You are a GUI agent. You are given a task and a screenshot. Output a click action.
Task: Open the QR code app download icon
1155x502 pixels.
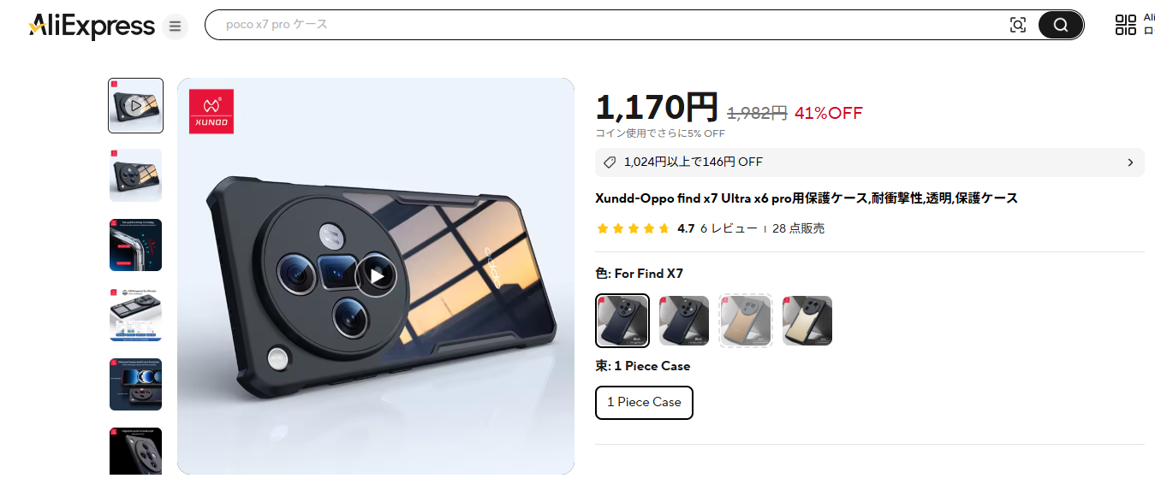pyautogui.click(x=1125, y=25)
